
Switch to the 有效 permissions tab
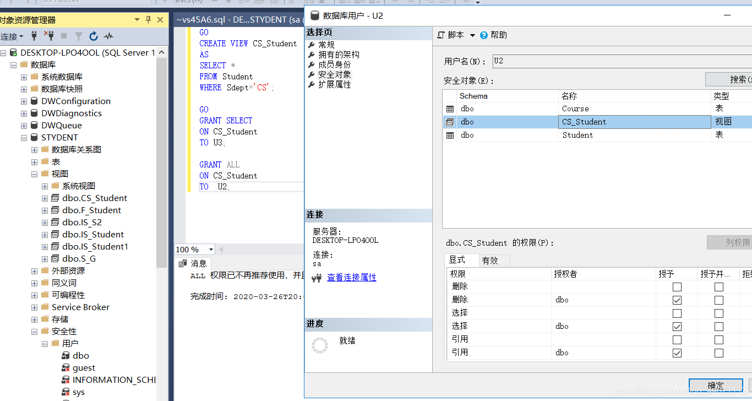[x=494, y=261]
